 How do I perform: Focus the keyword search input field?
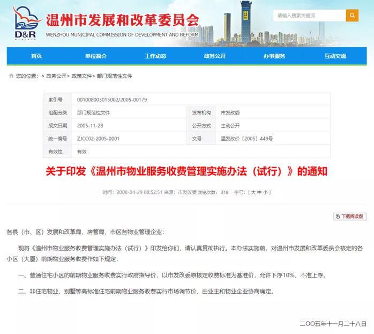coord(310,16)
